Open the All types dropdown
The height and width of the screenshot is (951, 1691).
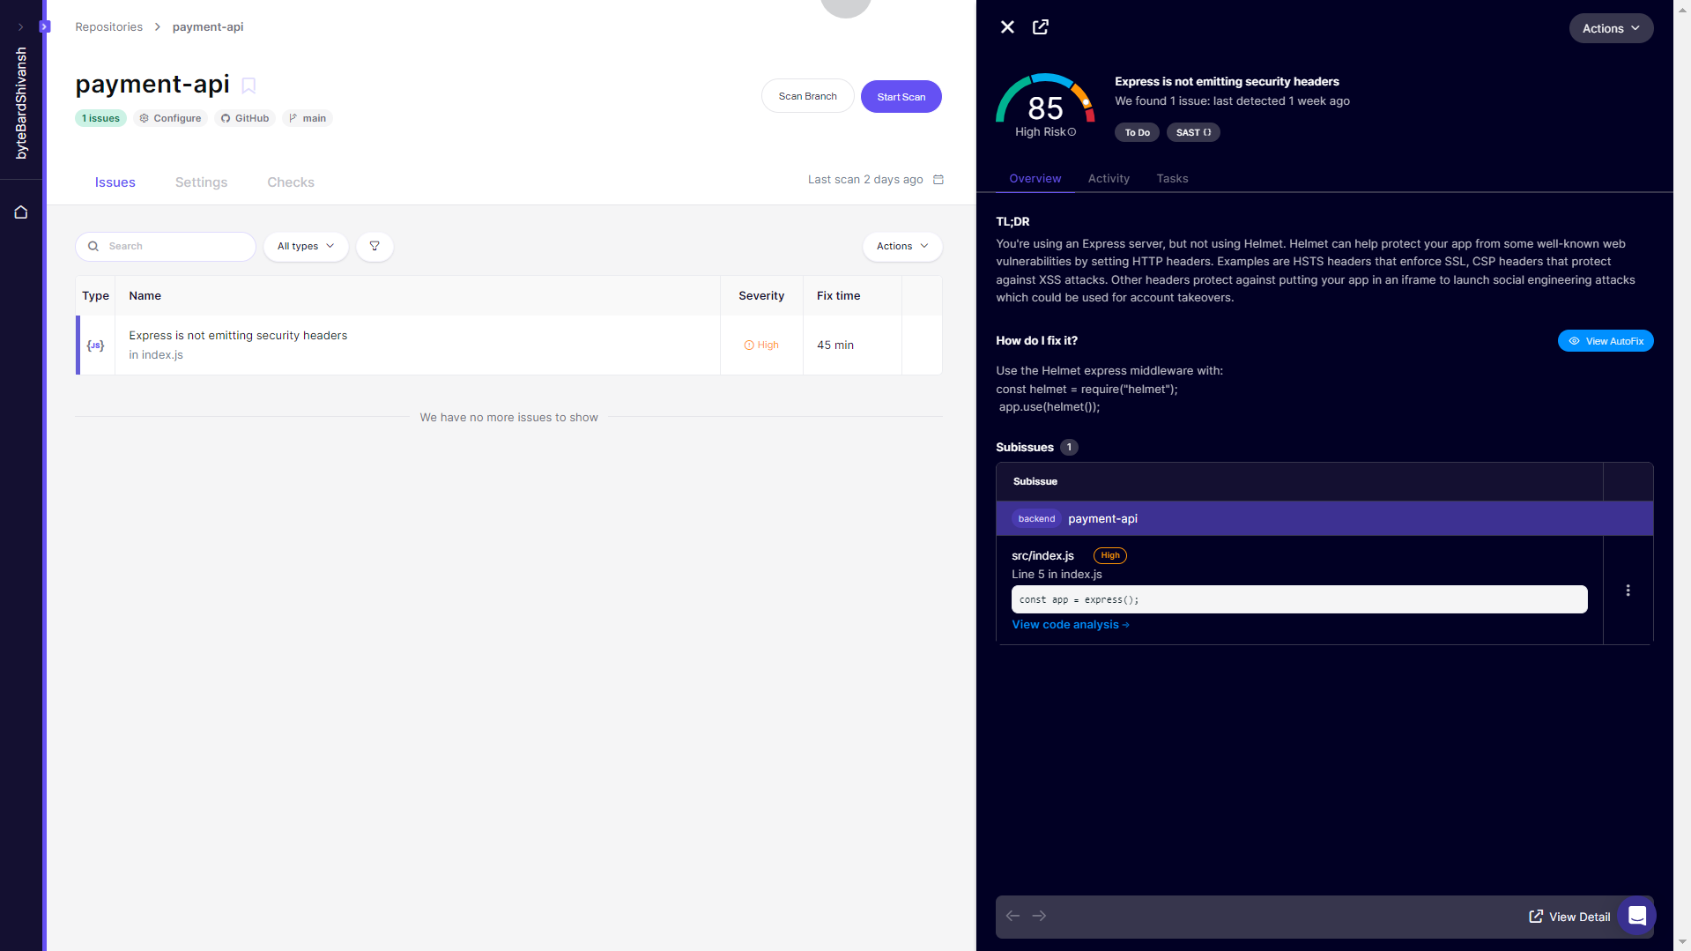(306, 247)
